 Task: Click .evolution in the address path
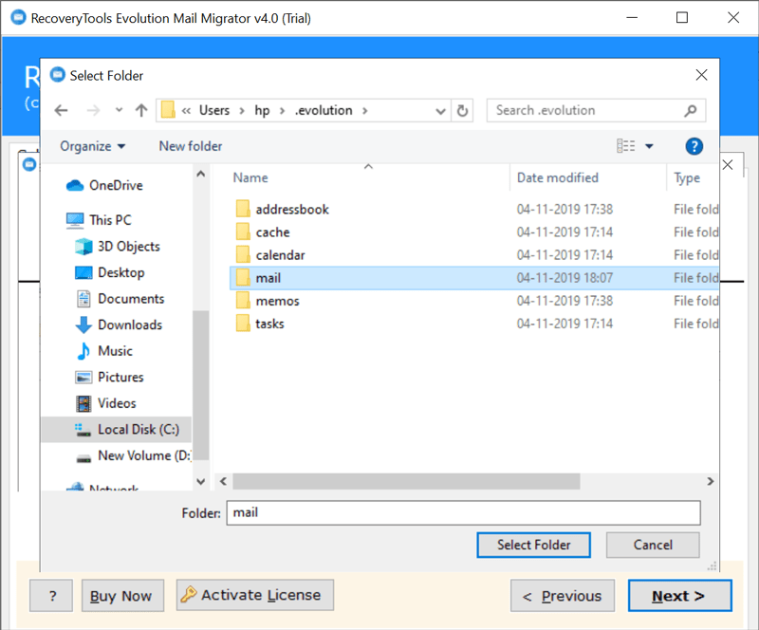(x=324, y=110)
